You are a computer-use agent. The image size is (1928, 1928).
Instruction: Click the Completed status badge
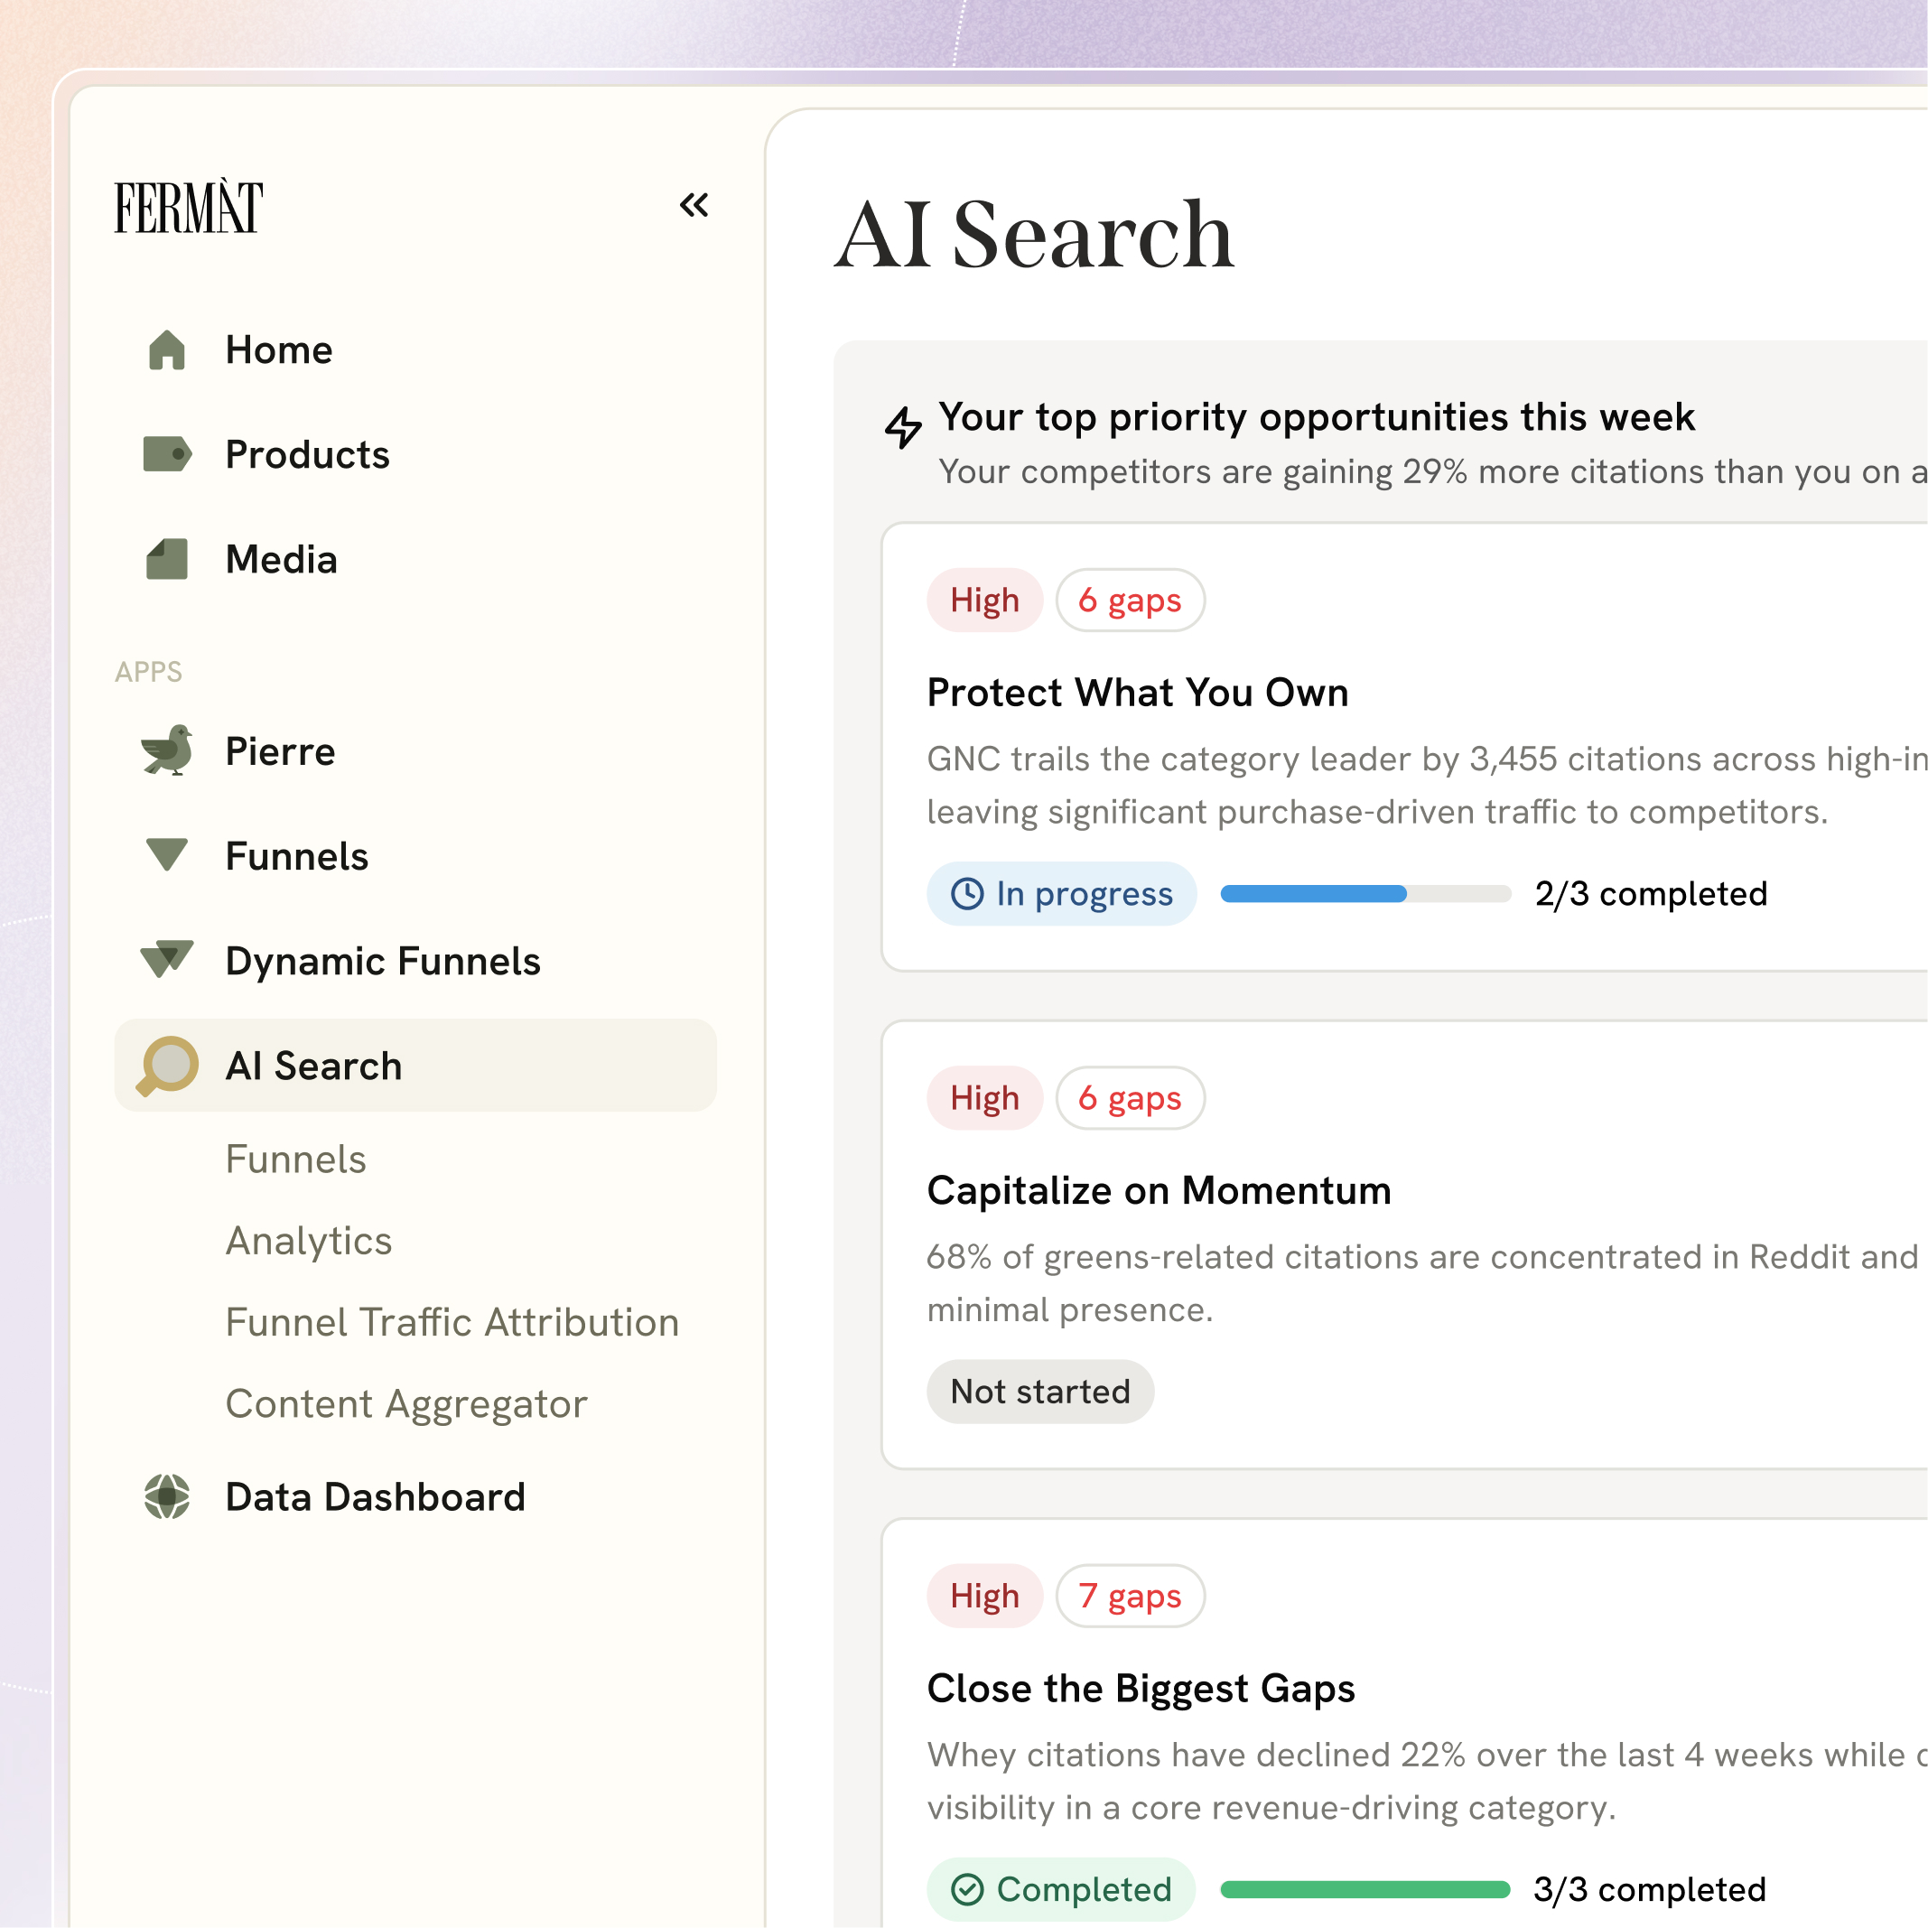click(x=1061, y=1889)
